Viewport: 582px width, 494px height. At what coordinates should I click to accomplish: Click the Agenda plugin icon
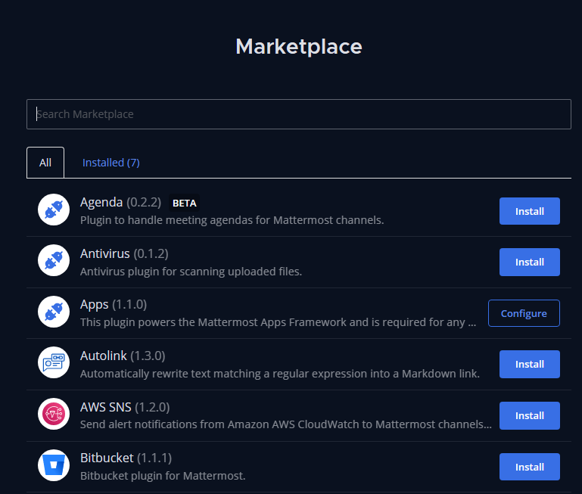coord(54,210)
